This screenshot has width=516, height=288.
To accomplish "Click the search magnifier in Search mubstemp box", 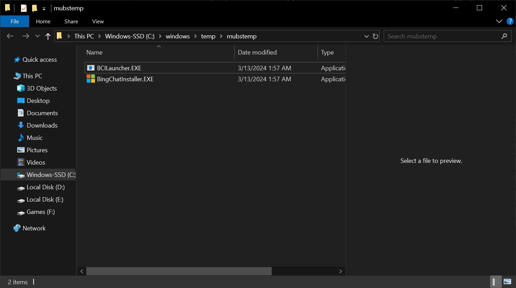I will [504, 36].
